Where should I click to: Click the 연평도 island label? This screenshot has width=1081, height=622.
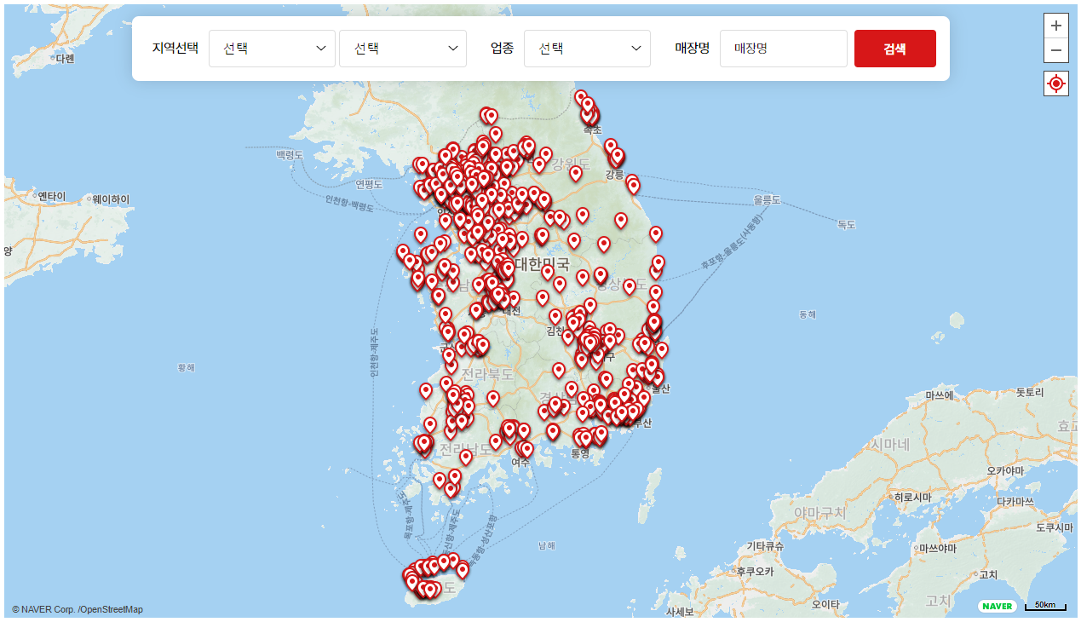pyautogui.click(x=369, y=184)
